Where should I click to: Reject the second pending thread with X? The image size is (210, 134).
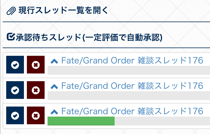[36, 90]
